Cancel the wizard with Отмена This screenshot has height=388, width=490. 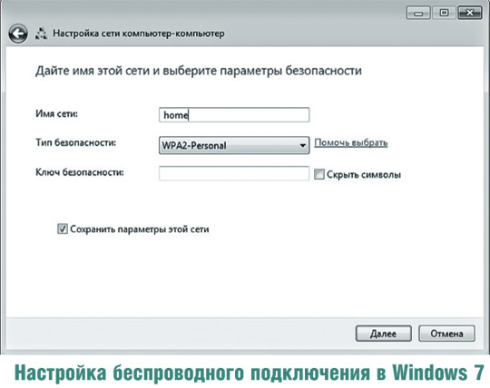[446, 334]
